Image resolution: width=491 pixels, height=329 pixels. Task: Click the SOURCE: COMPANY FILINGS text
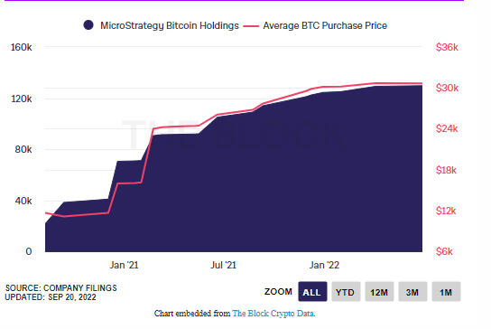[61, 288]
